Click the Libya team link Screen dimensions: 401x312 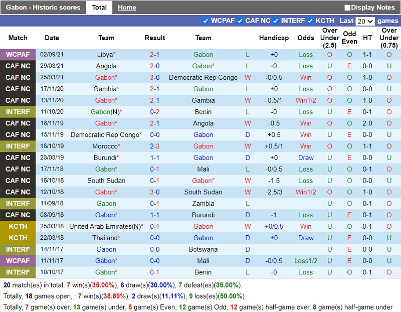[105, 55]
